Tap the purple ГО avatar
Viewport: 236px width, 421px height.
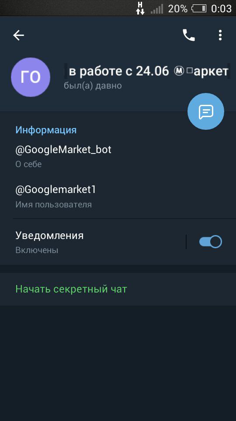31,77
